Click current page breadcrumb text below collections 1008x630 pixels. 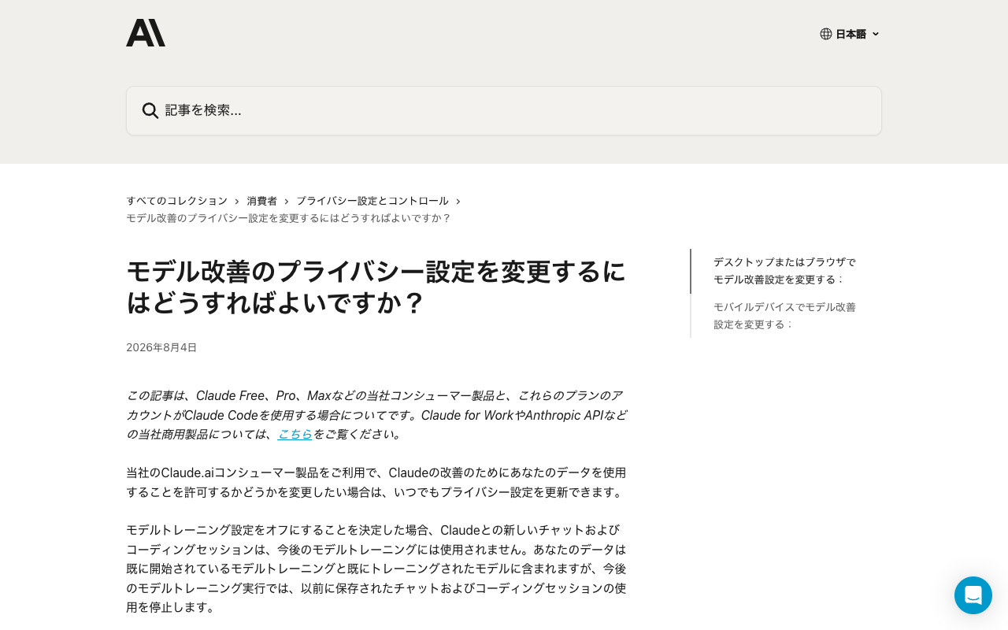[x=288, y=218]
